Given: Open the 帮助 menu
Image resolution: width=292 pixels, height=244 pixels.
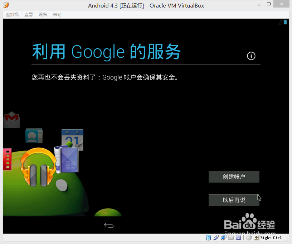Looking at the screenshot, I should click(x=57, y=15).
